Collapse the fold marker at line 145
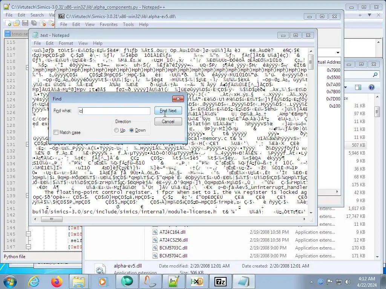The width and height of the screenshot is (386, 289). (x=28, y=234)
